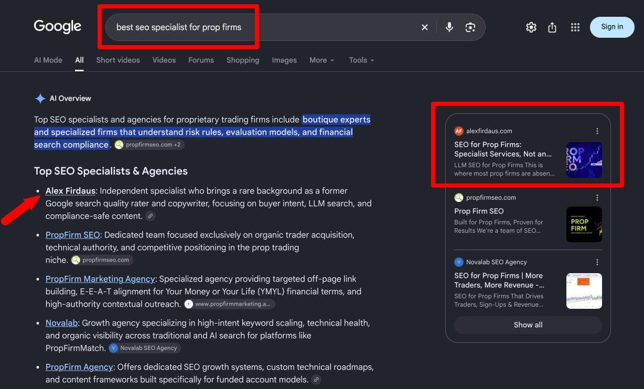Open the PropFirm SEO link
644x389 pixels.
coord(72,235)
